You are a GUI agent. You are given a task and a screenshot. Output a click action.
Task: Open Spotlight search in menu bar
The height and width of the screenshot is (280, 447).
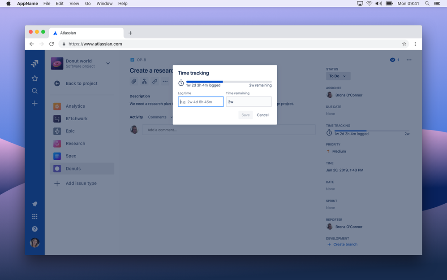427,4
